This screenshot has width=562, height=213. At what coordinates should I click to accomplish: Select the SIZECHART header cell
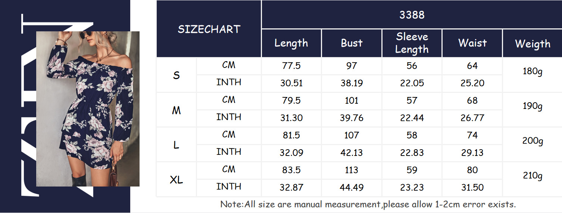click(209, 29)
